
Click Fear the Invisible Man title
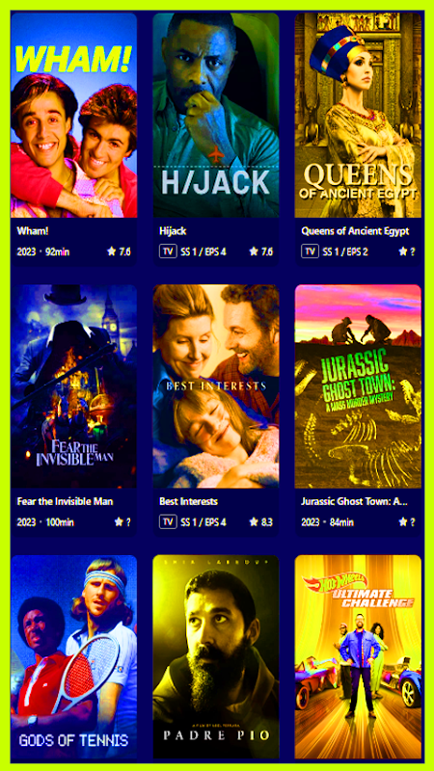point(65,501)
